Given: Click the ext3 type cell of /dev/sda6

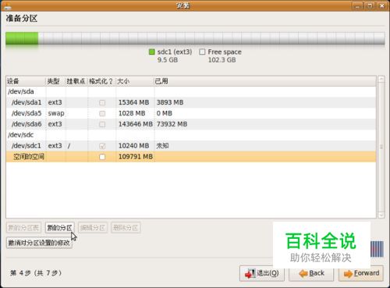Looking at the screenshot, I should click(x=55, y=124).
